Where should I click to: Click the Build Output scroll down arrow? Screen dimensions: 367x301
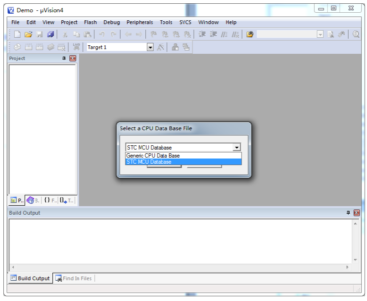tap(355, 260)
